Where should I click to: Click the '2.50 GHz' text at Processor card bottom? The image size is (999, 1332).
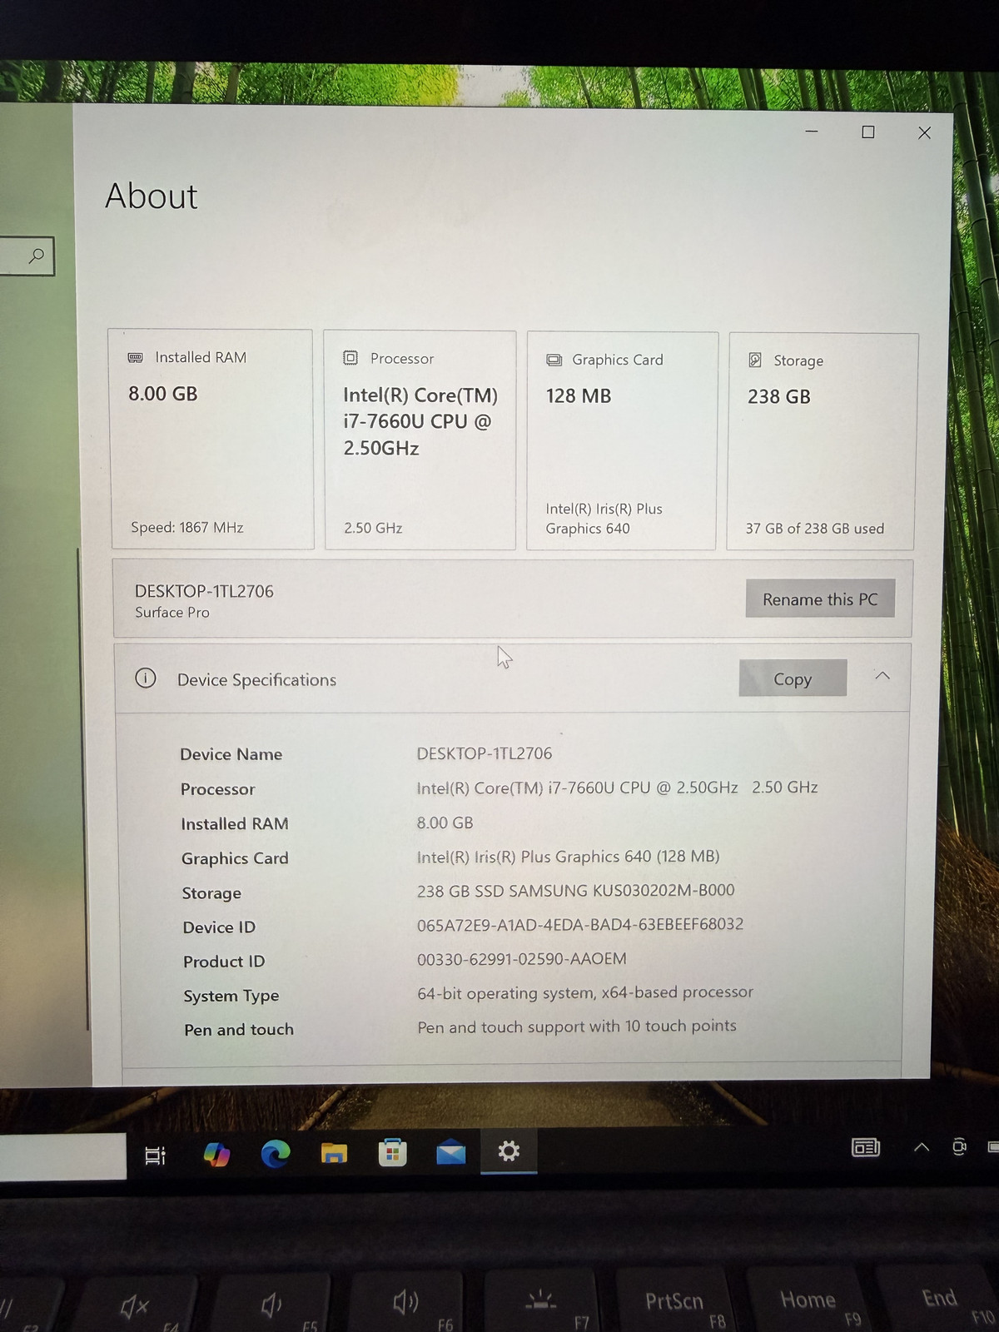(373, 528)
